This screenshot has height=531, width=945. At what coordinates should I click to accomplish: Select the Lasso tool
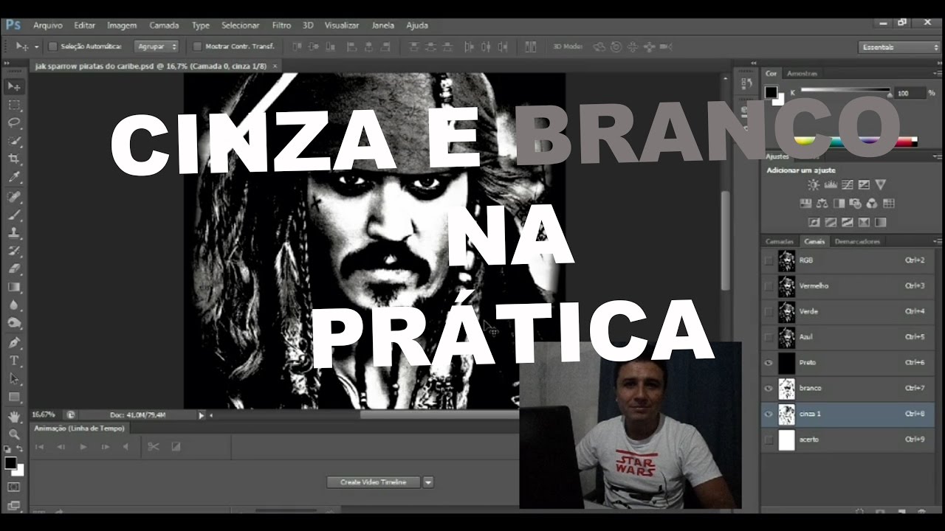pos(13,122)
